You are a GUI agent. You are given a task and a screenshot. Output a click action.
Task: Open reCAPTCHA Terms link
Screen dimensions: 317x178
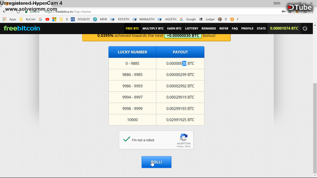pyautogui.click(x=188, y=146)
